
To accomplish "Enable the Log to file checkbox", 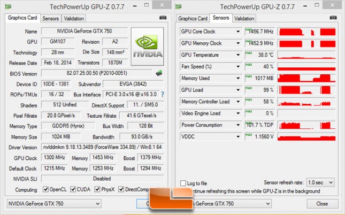I will click(x=183, y=183).
